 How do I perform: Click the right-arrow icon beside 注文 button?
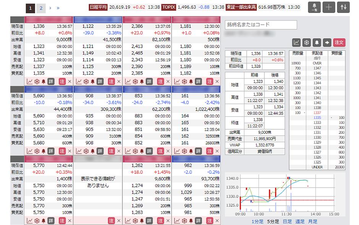327,42
